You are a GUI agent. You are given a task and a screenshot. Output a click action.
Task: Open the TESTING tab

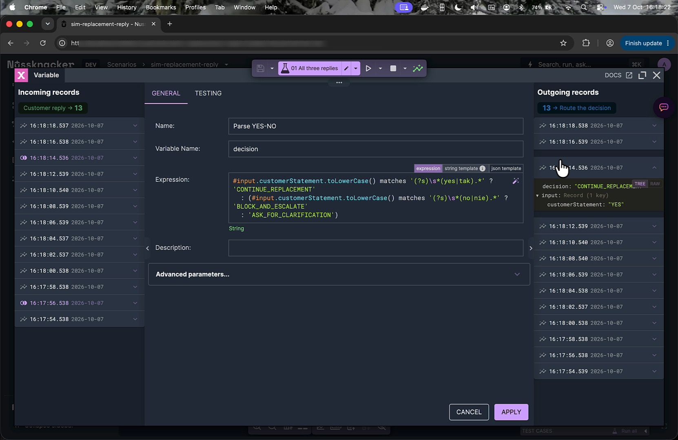click(x=208, y=93)
